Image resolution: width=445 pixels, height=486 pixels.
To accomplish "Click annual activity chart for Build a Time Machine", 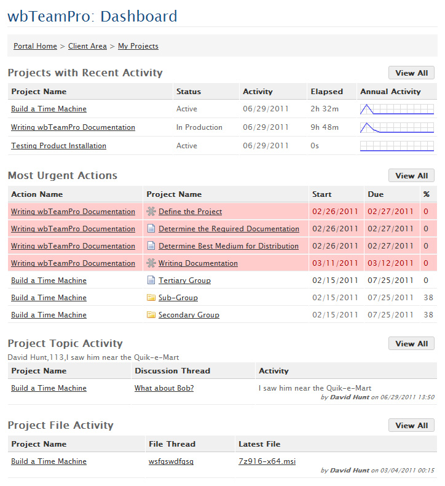I will pyautogui.click(x=396, y=109).
